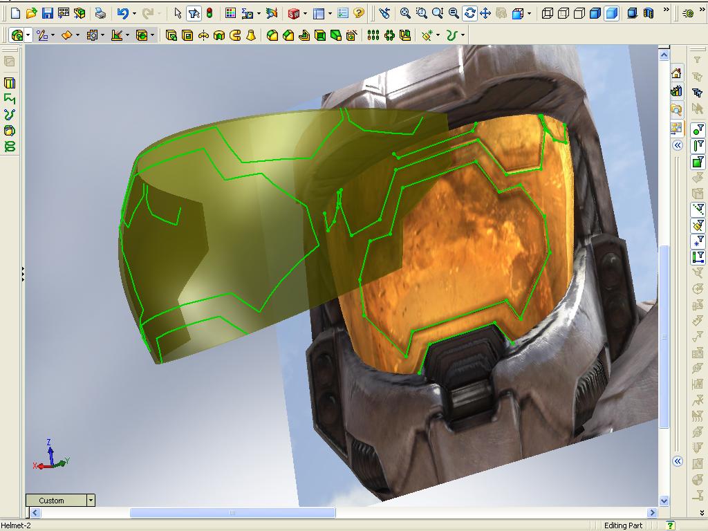Undo the last action
Viewport: 708px width, 531px height.
coord(122,13)
